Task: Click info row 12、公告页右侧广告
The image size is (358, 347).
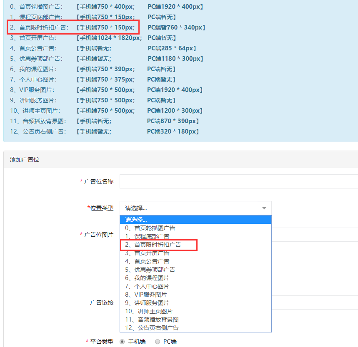Action: coord(104,131)
